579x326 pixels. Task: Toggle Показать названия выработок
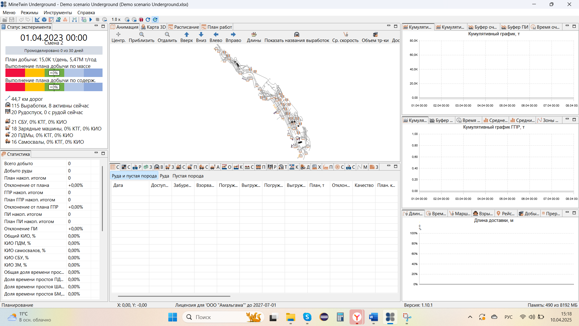point(297,37)
